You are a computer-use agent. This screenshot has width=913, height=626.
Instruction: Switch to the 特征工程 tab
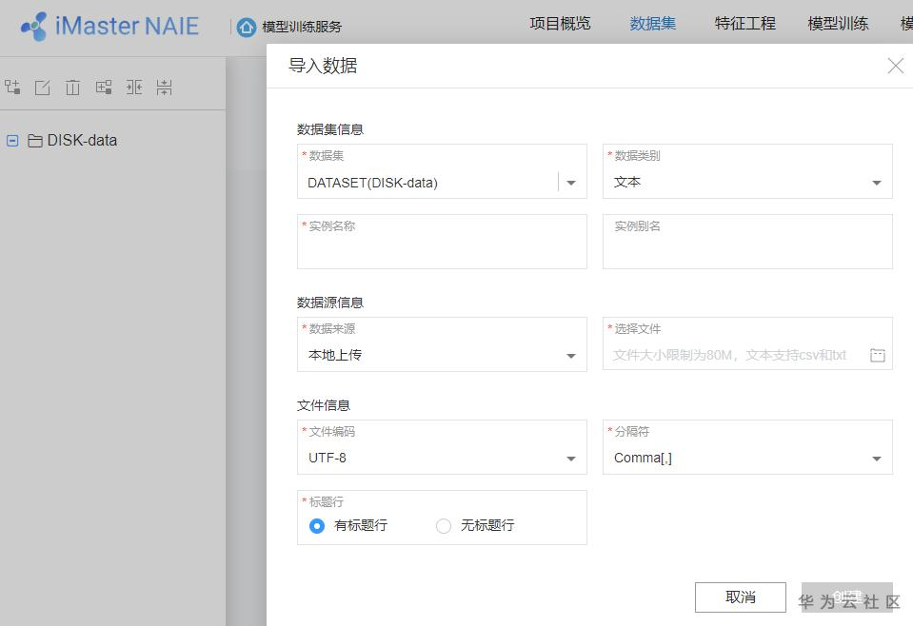coord(744,24)
